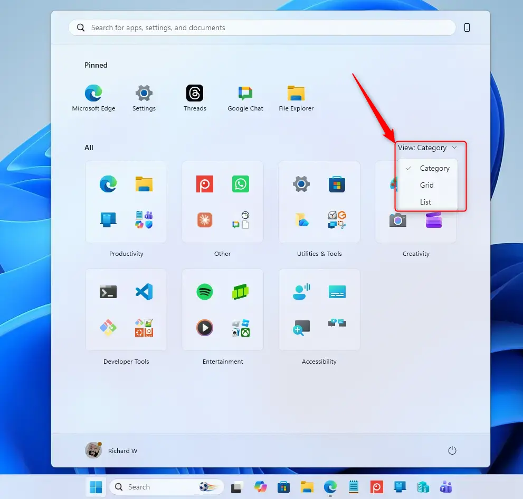The image size is (523, 499).
Task: Expand Utilities & Tools more-apps tile
Action: click(337, 220)
